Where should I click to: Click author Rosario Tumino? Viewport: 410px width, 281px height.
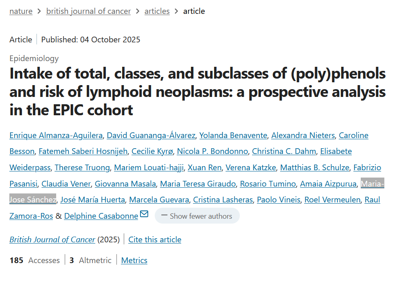(267, 184)
